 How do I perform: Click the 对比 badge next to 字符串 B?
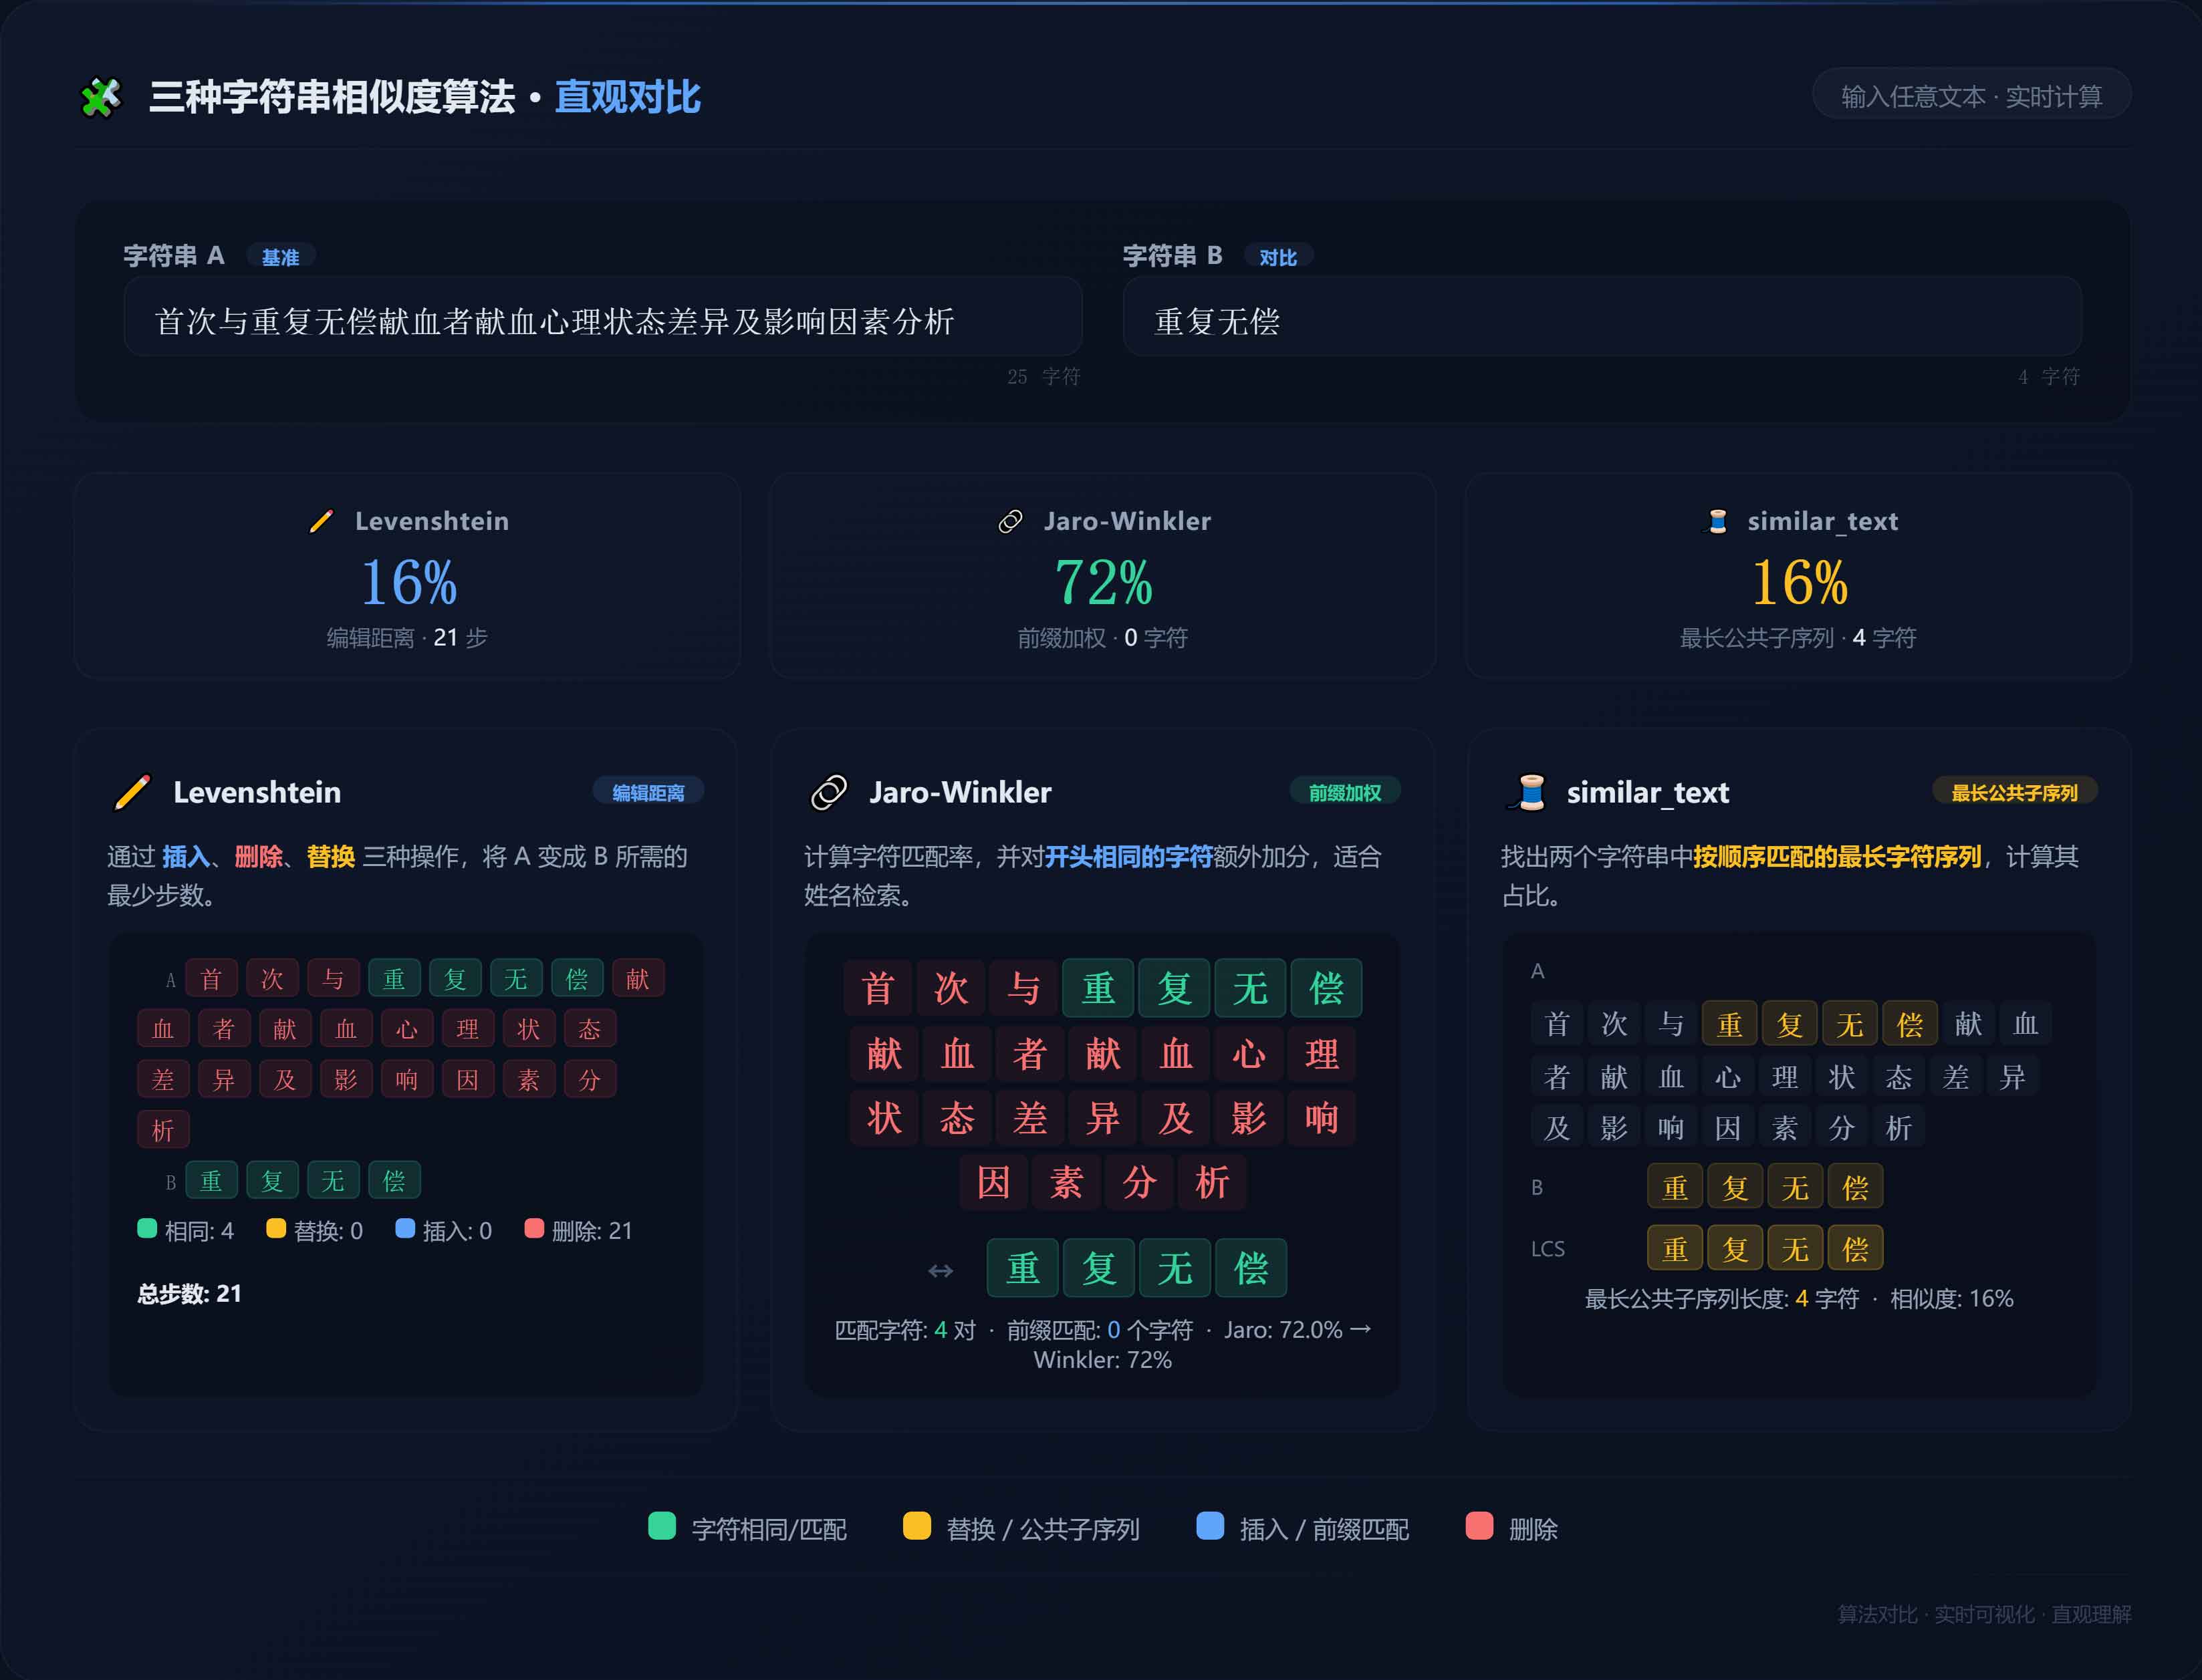(x=1277, y=257)
